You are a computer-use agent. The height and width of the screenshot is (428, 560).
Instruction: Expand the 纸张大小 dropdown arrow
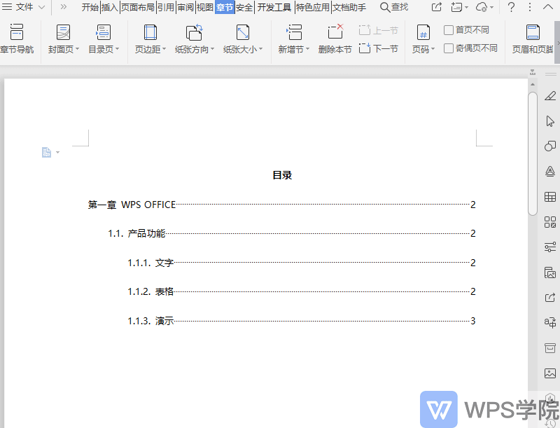(x=260, y=49)
